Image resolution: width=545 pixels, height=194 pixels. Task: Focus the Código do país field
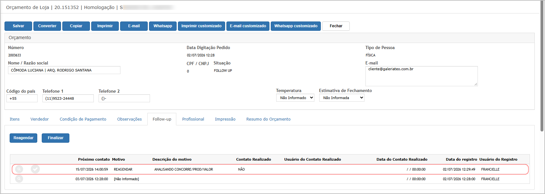[22, 98]
